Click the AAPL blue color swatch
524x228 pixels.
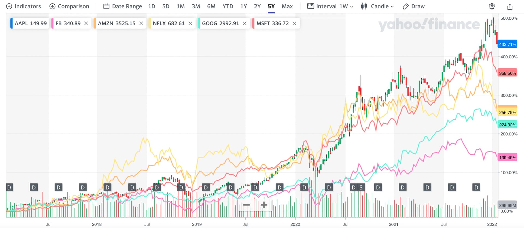(x=11, y=23)
